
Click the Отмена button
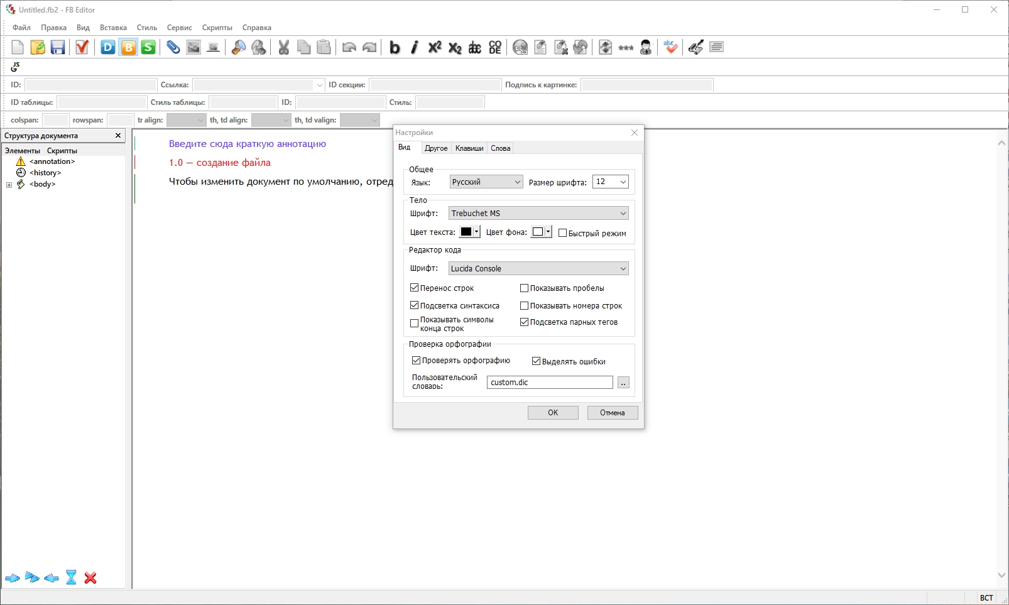[612, 413]
